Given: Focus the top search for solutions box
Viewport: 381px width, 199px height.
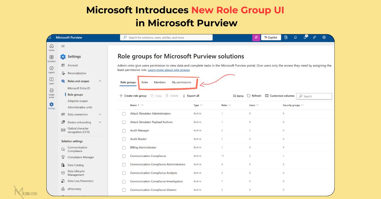Looking at the screenshot, I should click(166, 37).
